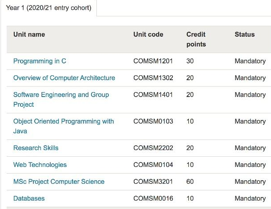This screenshot has height=209, width=271.
Task: Open the Databases unit link
Action: pos(29,198)
